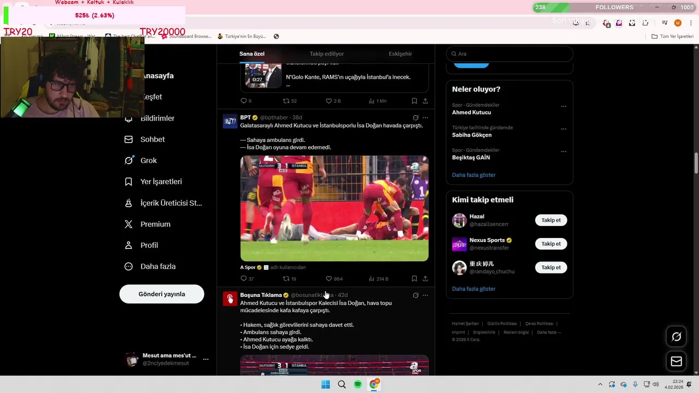Viewport: 699px width, 393px height.
Task: Follow 重庆婷儿 with Takip et
Action: tap(551, 267)
